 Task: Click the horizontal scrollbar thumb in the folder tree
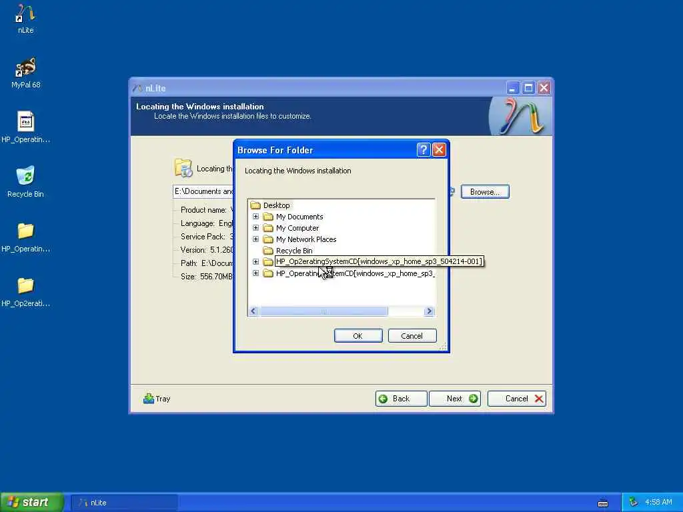(323, 311)
